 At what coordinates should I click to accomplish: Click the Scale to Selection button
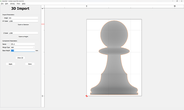pyautogui.click(x=23, y=24)
